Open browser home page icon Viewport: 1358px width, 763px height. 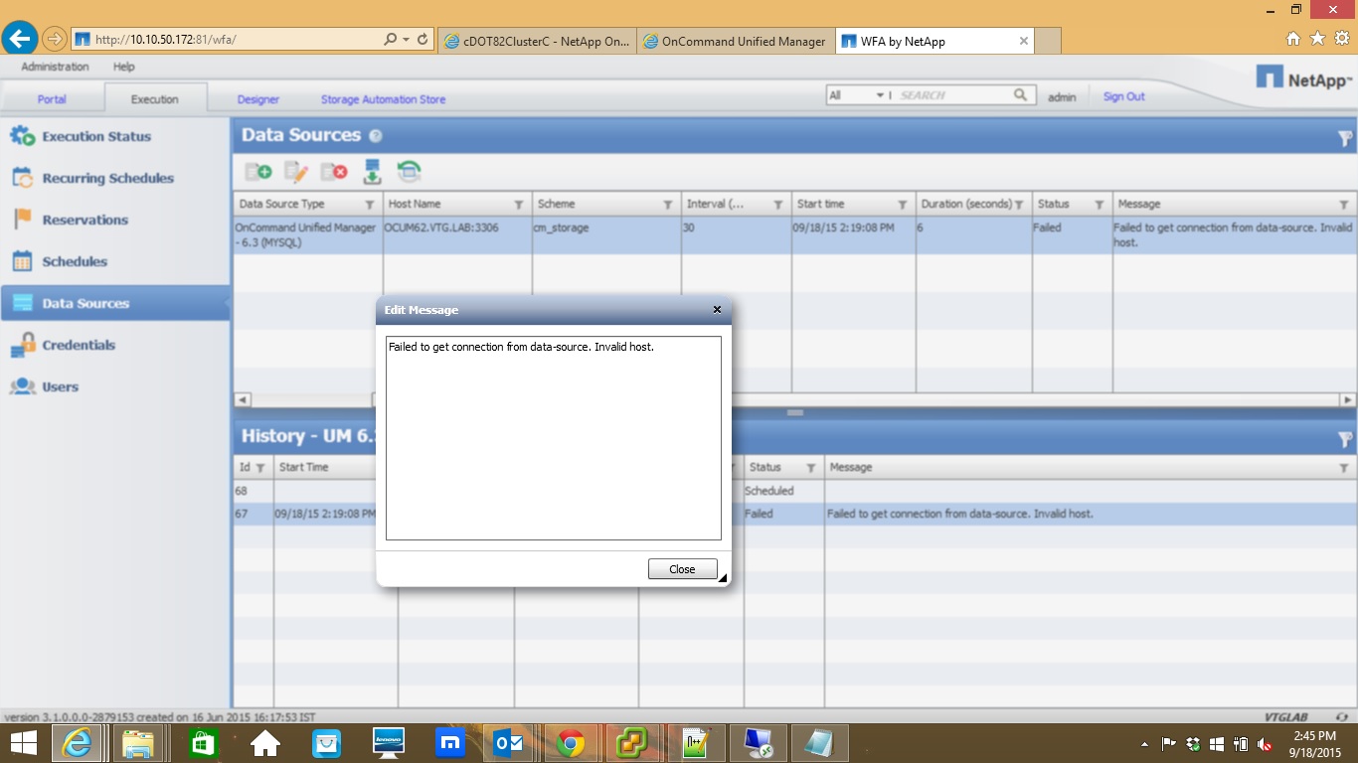[x=1293, y=39]
